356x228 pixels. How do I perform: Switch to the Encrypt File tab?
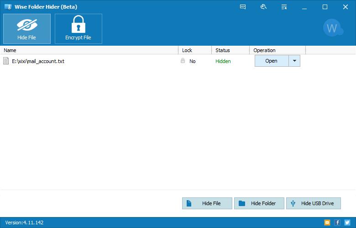click(79, 29)
